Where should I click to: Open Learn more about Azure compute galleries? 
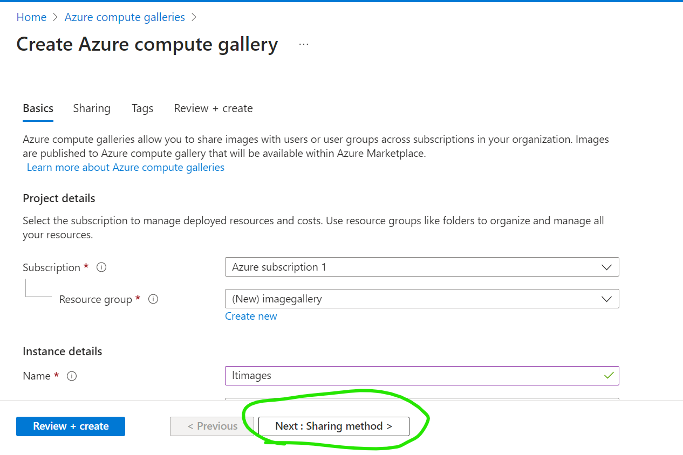pyautogui.click(x=126, y=167)
